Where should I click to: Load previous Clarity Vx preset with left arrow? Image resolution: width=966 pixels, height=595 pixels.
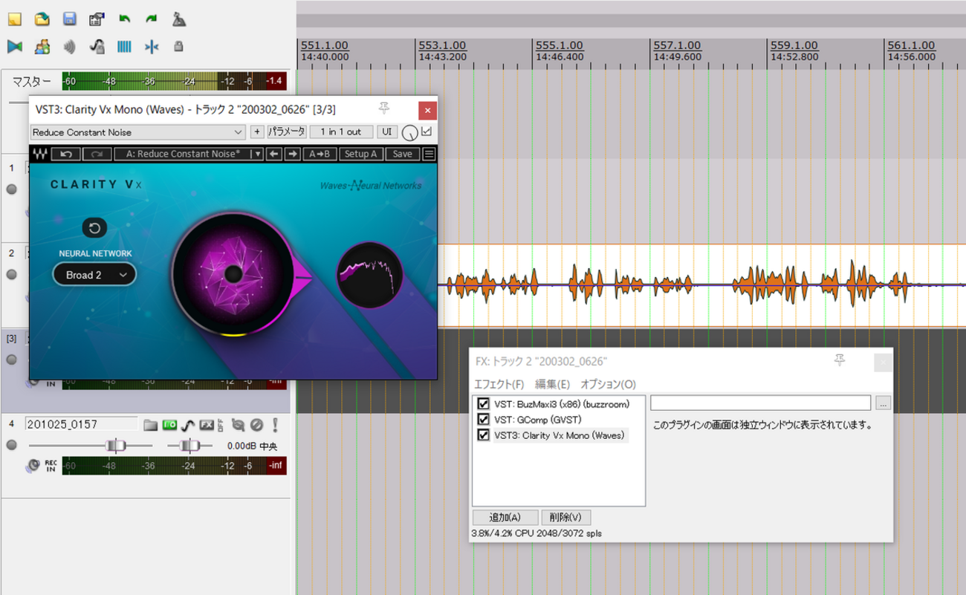[x=274, y=154]
